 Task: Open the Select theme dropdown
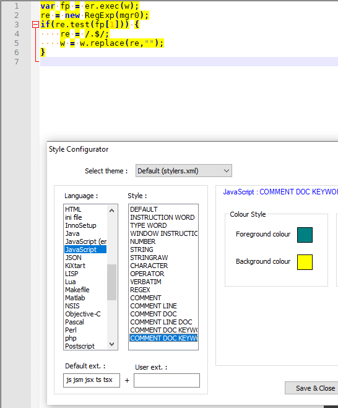point(184,171)
